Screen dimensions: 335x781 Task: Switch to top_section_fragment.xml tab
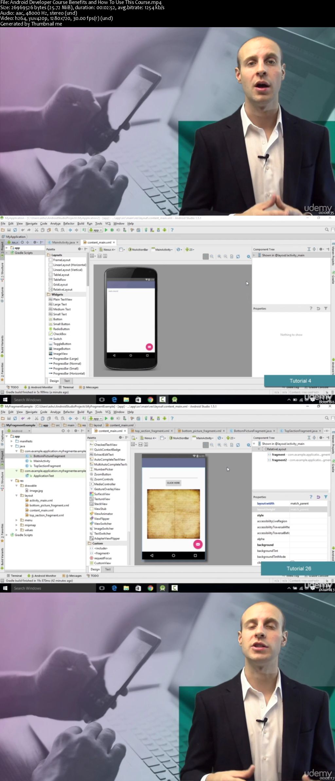coord(152,431)
